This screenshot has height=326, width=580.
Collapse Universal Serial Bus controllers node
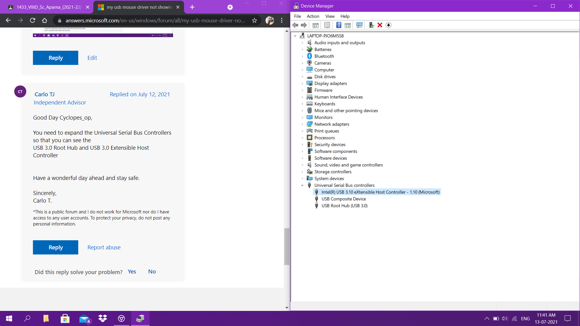point(302,185)
